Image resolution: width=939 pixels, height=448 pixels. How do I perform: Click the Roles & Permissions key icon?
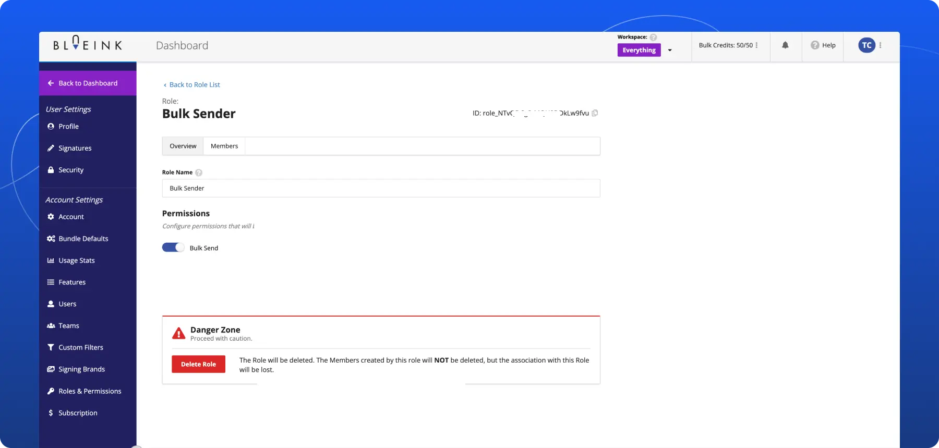[51, 391]
